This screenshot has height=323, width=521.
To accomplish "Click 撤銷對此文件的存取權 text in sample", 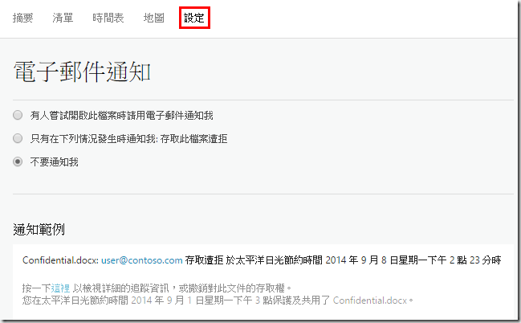I will [237, 288].
